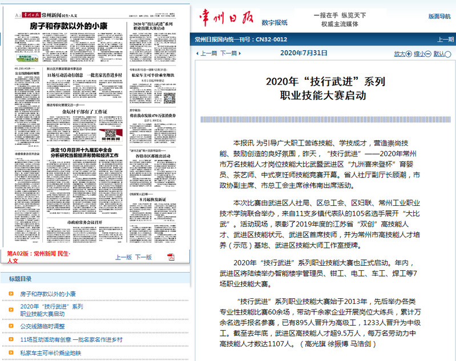Click 各辖市区都推出活动 article in page preview
The height and width of the screenshot is (361, 456).
[x=153, y=168]
